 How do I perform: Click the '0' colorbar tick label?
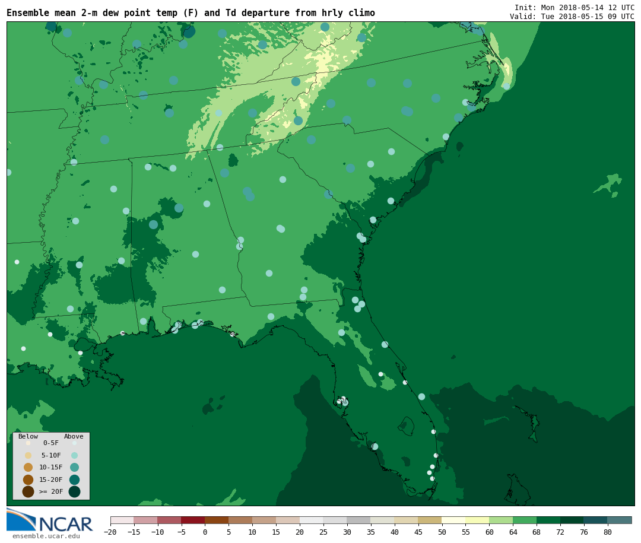205,532
